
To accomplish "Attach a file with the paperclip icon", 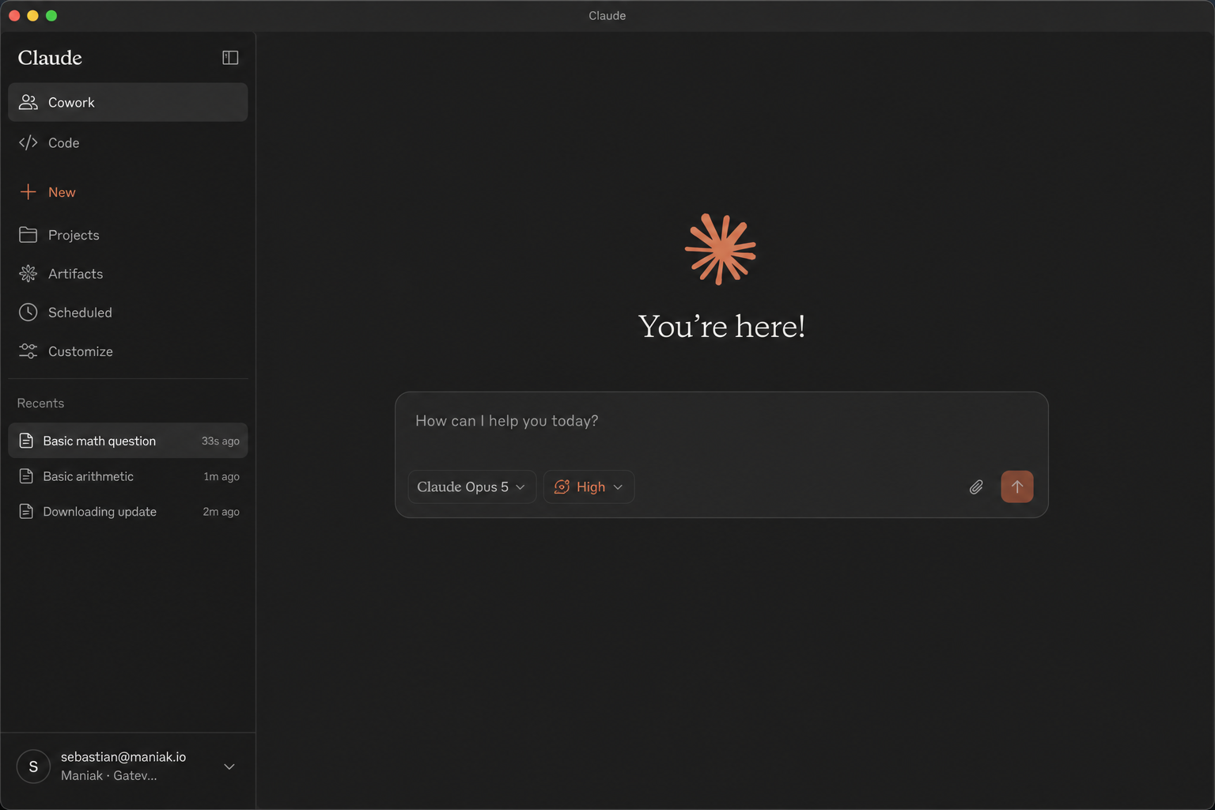I will coord(976,487).
